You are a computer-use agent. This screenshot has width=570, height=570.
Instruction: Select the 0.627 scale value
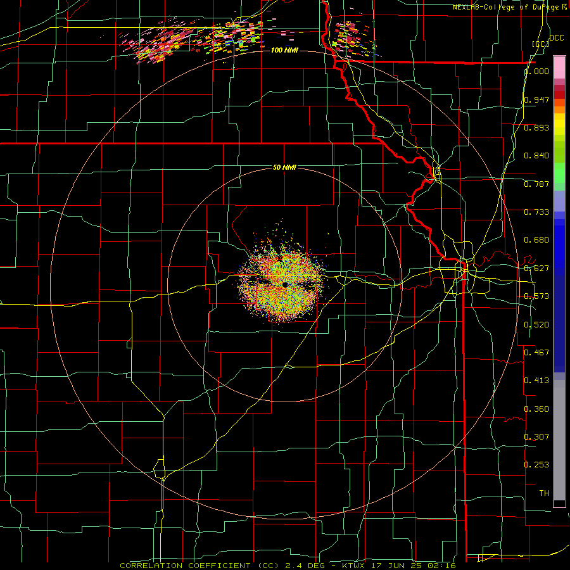[x=536, y=269]
